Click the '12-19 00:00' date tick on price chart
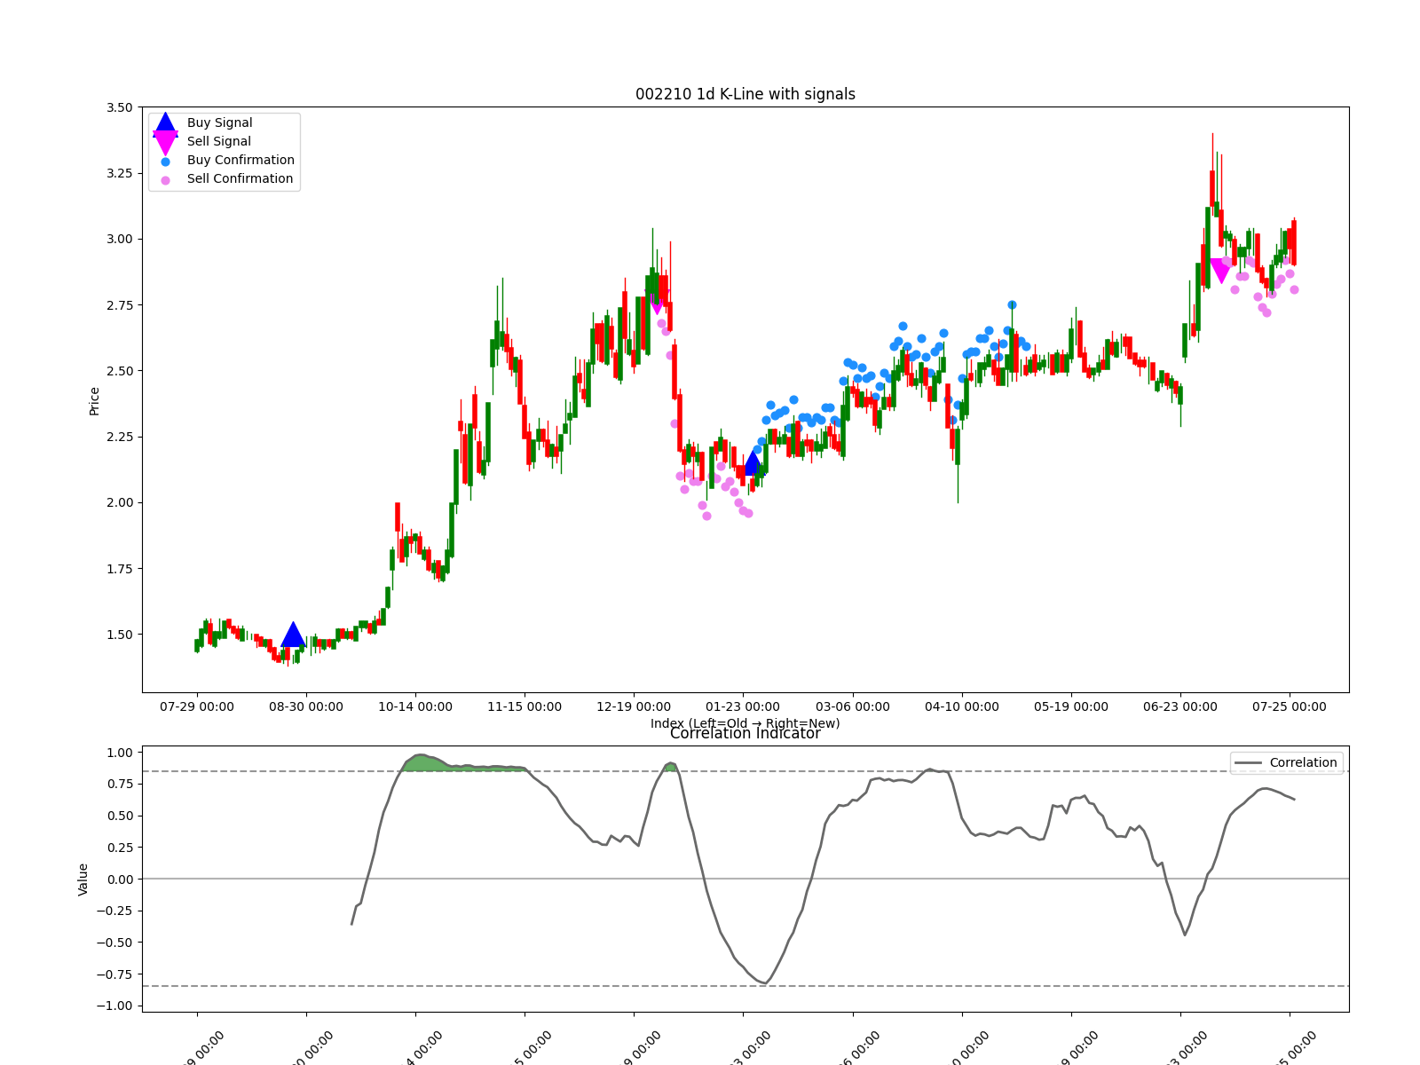The image size is (1420, 1065). click(634, 707)
